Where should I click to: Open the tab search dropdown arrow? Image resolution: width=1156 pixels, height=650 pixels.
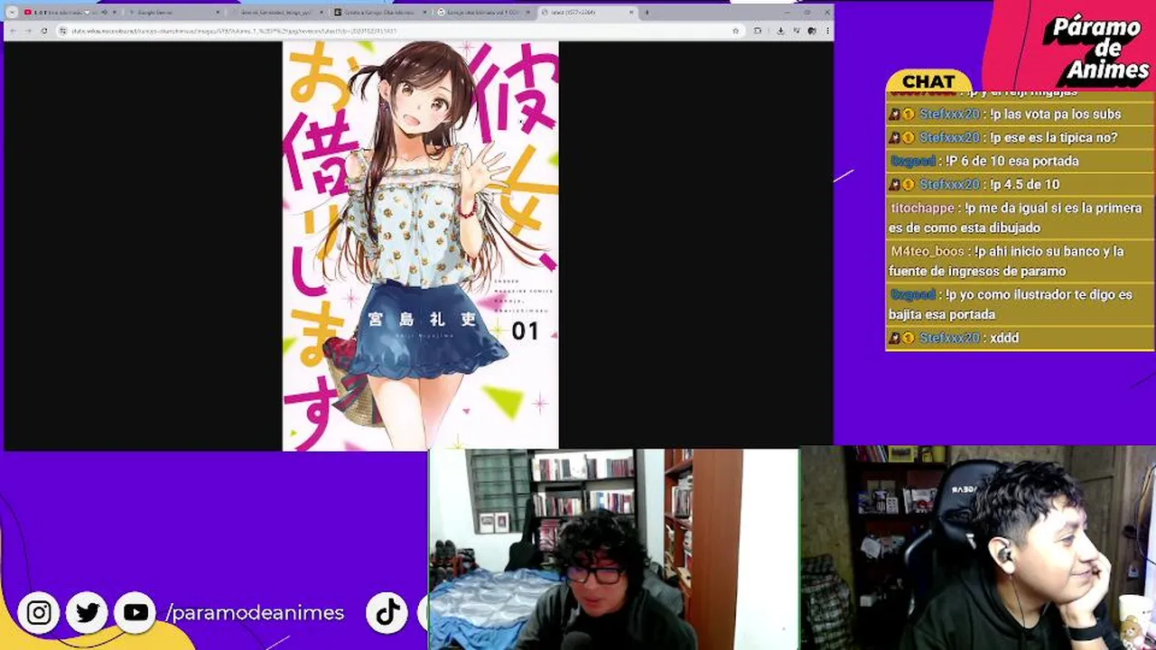point(11,13)
